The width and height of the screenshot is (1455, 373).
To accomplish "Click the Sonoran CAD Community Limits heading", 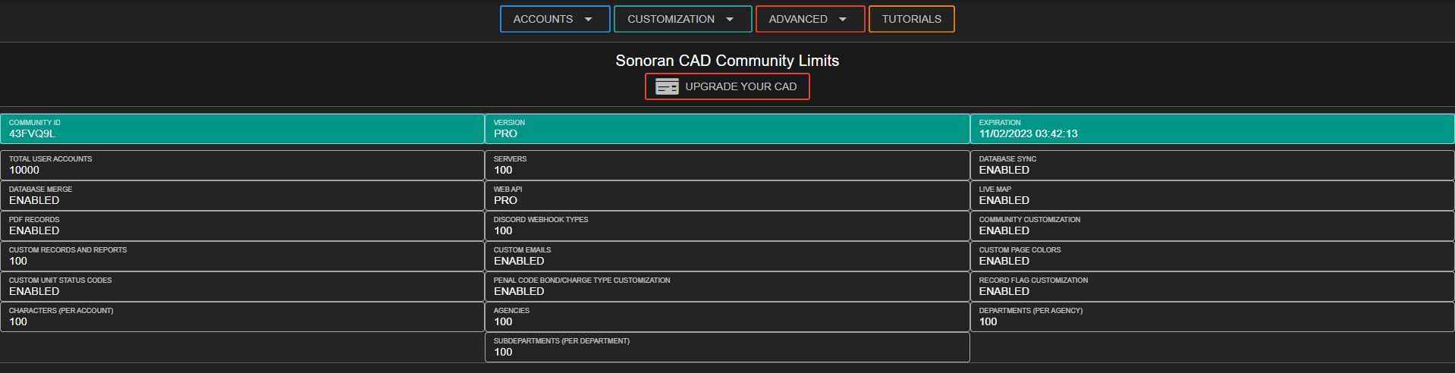I will tap(727, 61).
